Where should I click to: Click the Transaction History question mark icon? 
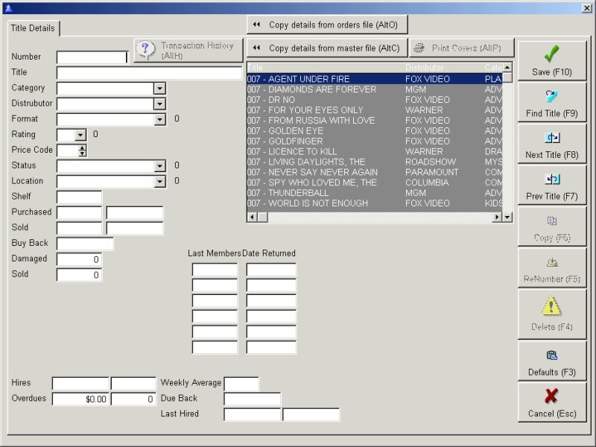[x=147, y=50]
